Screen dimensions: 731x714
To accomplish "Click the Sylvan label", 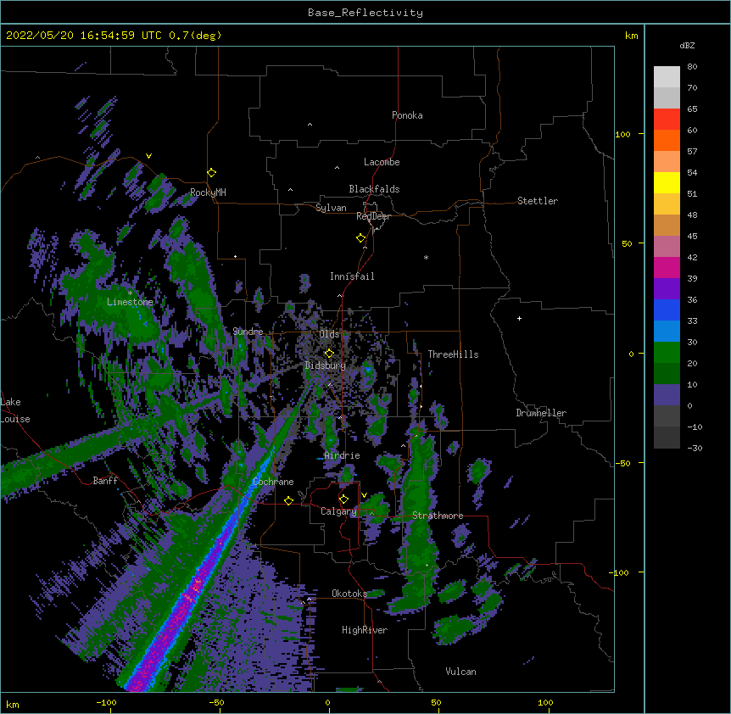I will pos(331,208).
